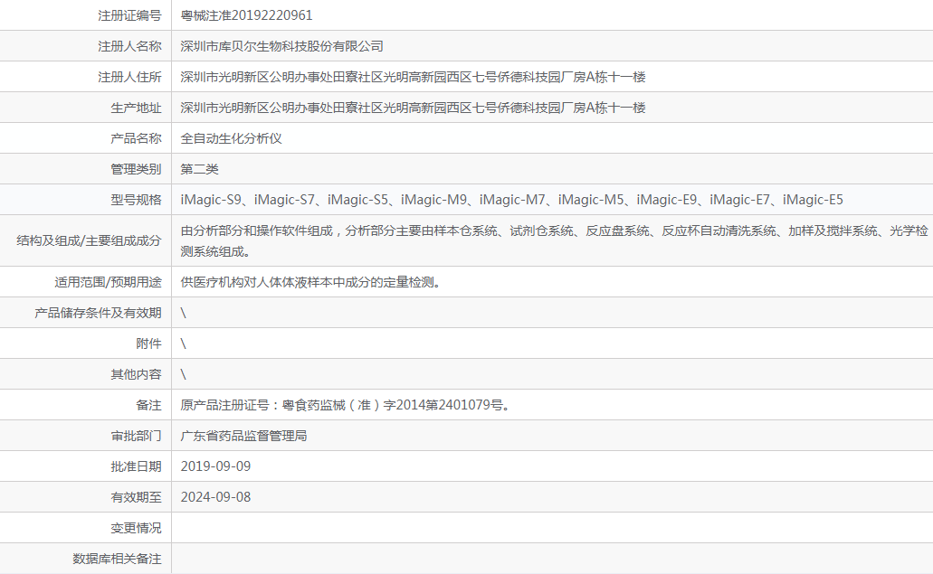Click the 变更情况 label
Viewport: 933px width, 574px height.
[137, 528]
